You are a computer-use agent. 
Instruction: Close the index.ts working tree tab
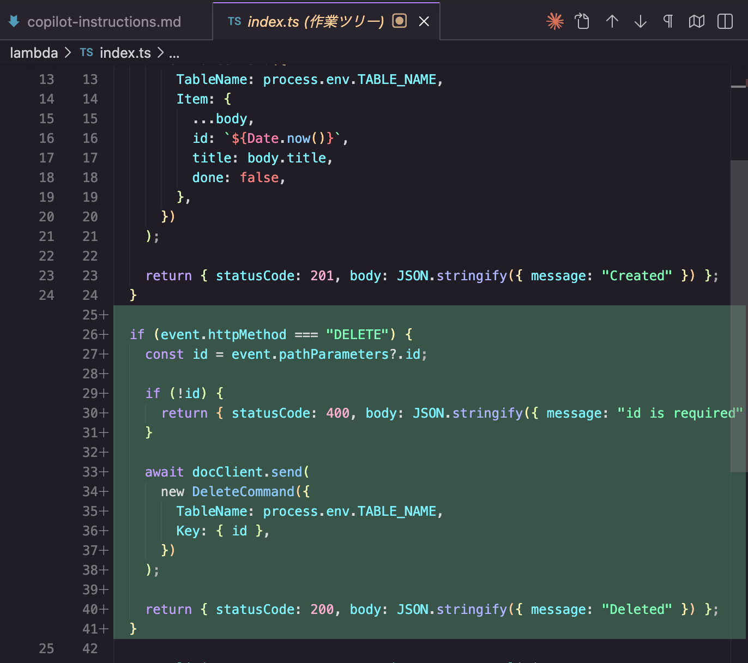(x=424, y=21)
